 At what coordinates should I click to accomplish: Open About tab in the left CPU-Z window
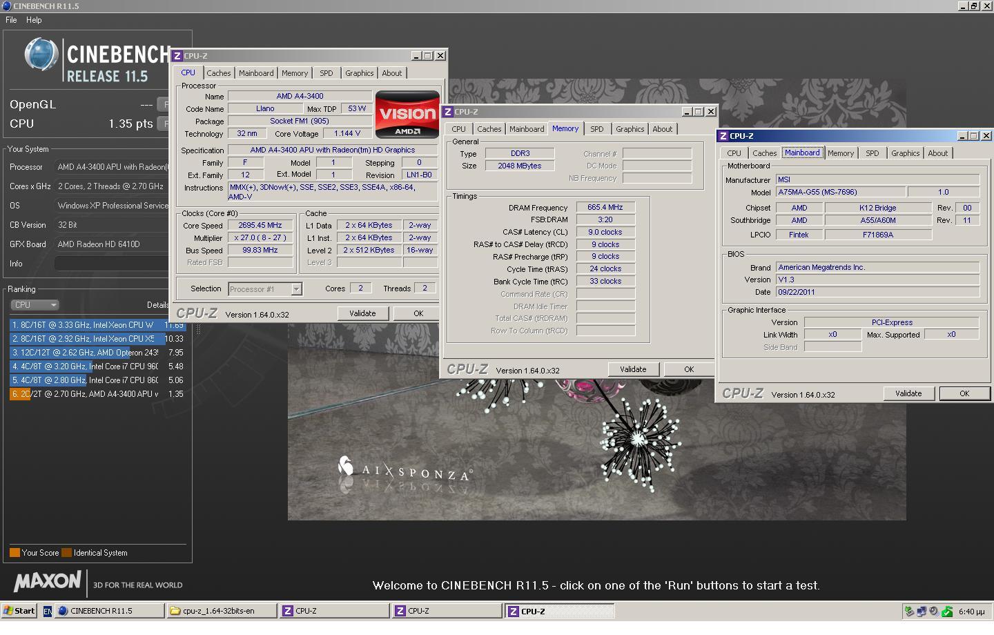(x=392, y=73)
